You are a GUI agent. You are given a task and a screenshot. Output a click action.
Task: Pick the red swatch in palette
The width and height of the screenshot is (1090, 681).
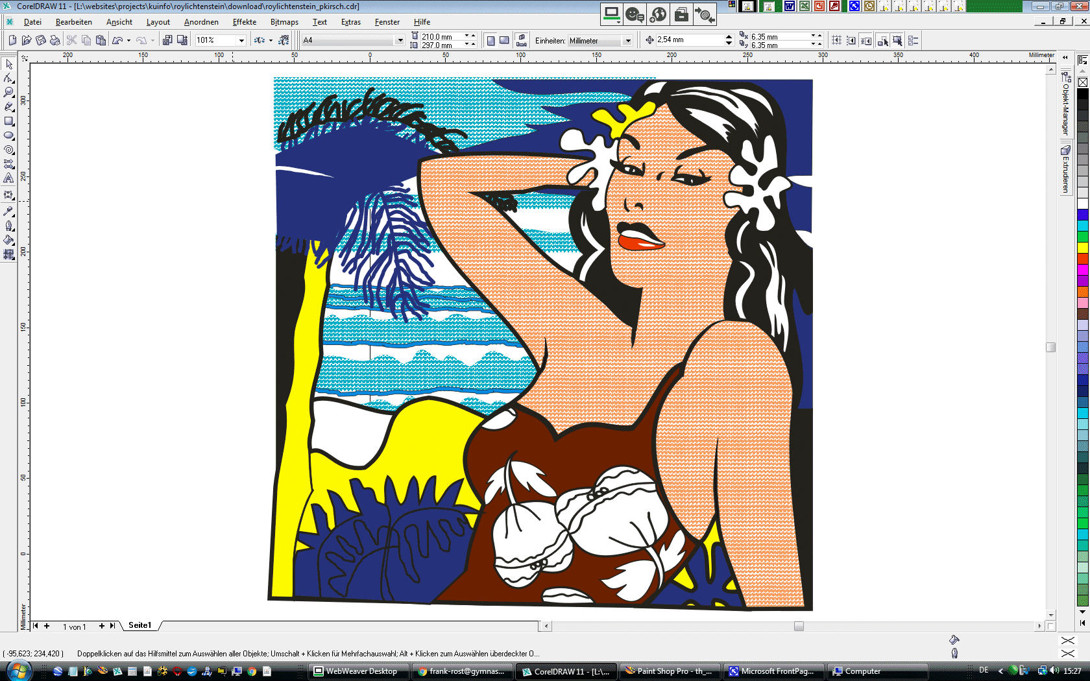click(1082, 259)
